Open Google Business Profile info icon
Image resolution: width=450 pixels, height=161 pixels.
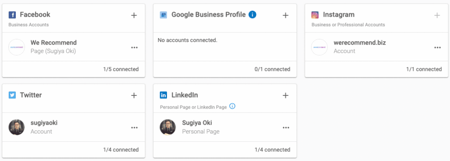pos(252,14)
